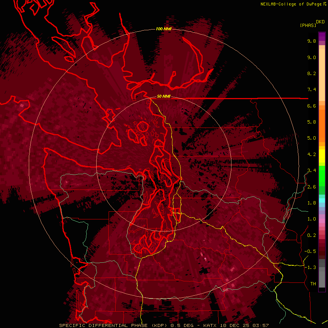Viewport: 328px width, 328px height.
Task: Click the DKD label above color scale
Action: 320,22
